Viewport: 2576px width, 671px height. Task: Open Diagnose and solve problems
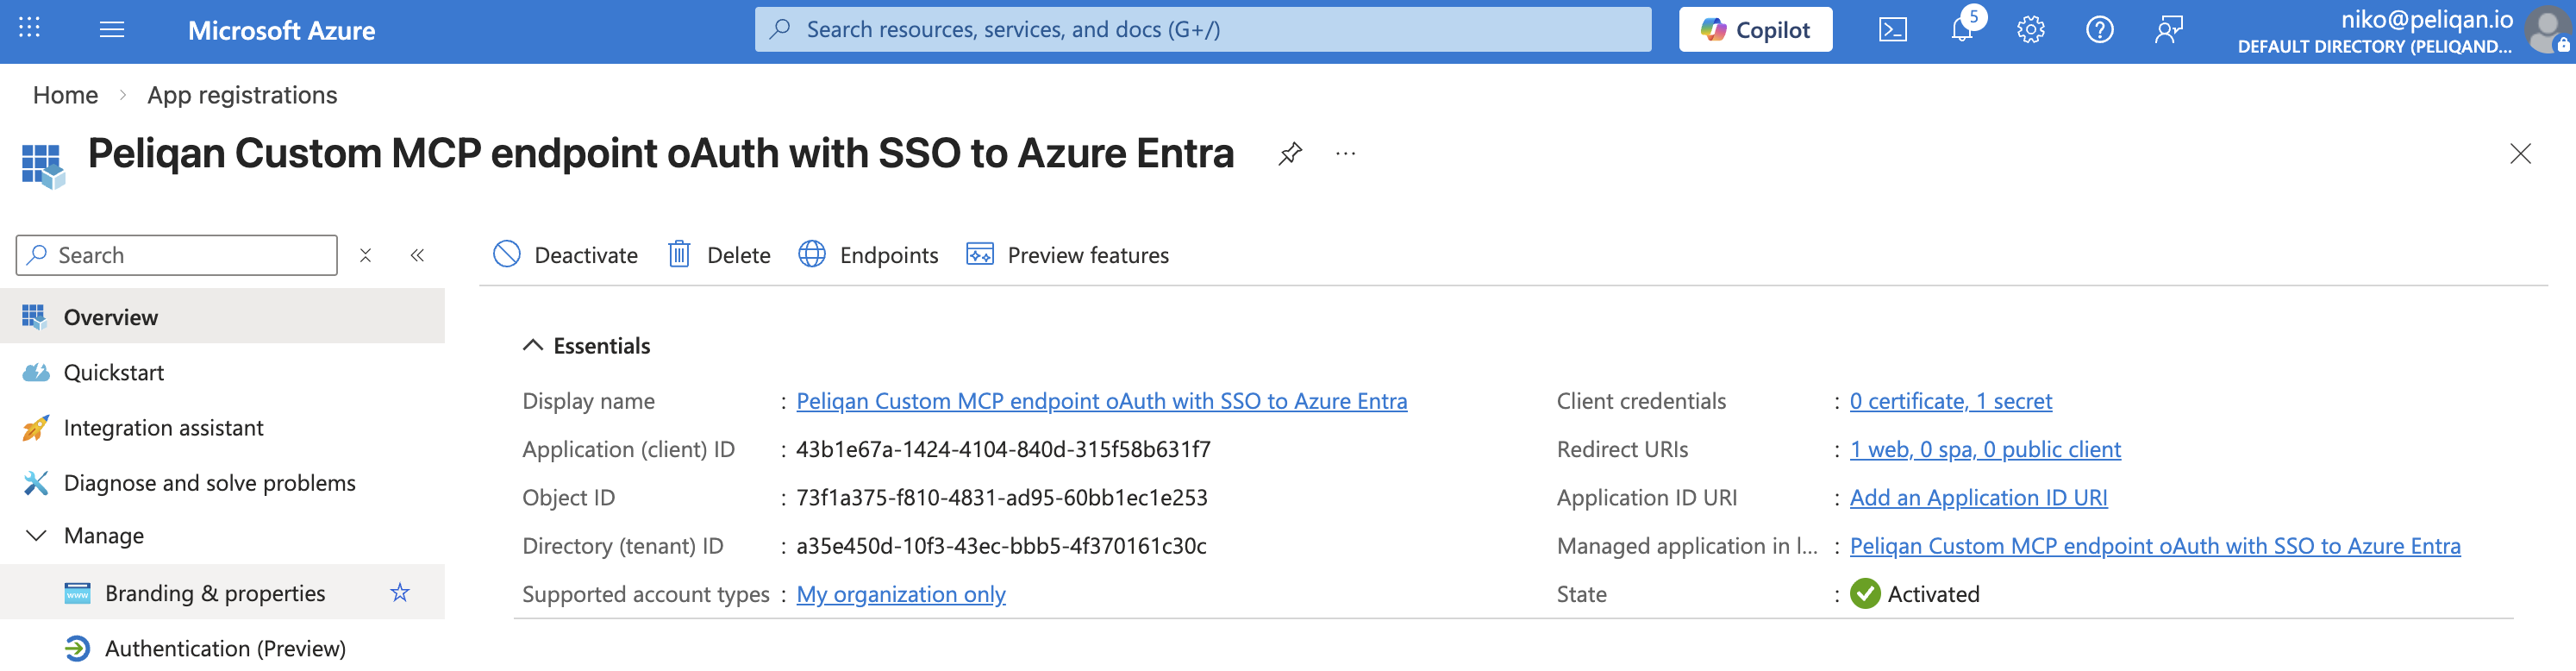(222, 483)
